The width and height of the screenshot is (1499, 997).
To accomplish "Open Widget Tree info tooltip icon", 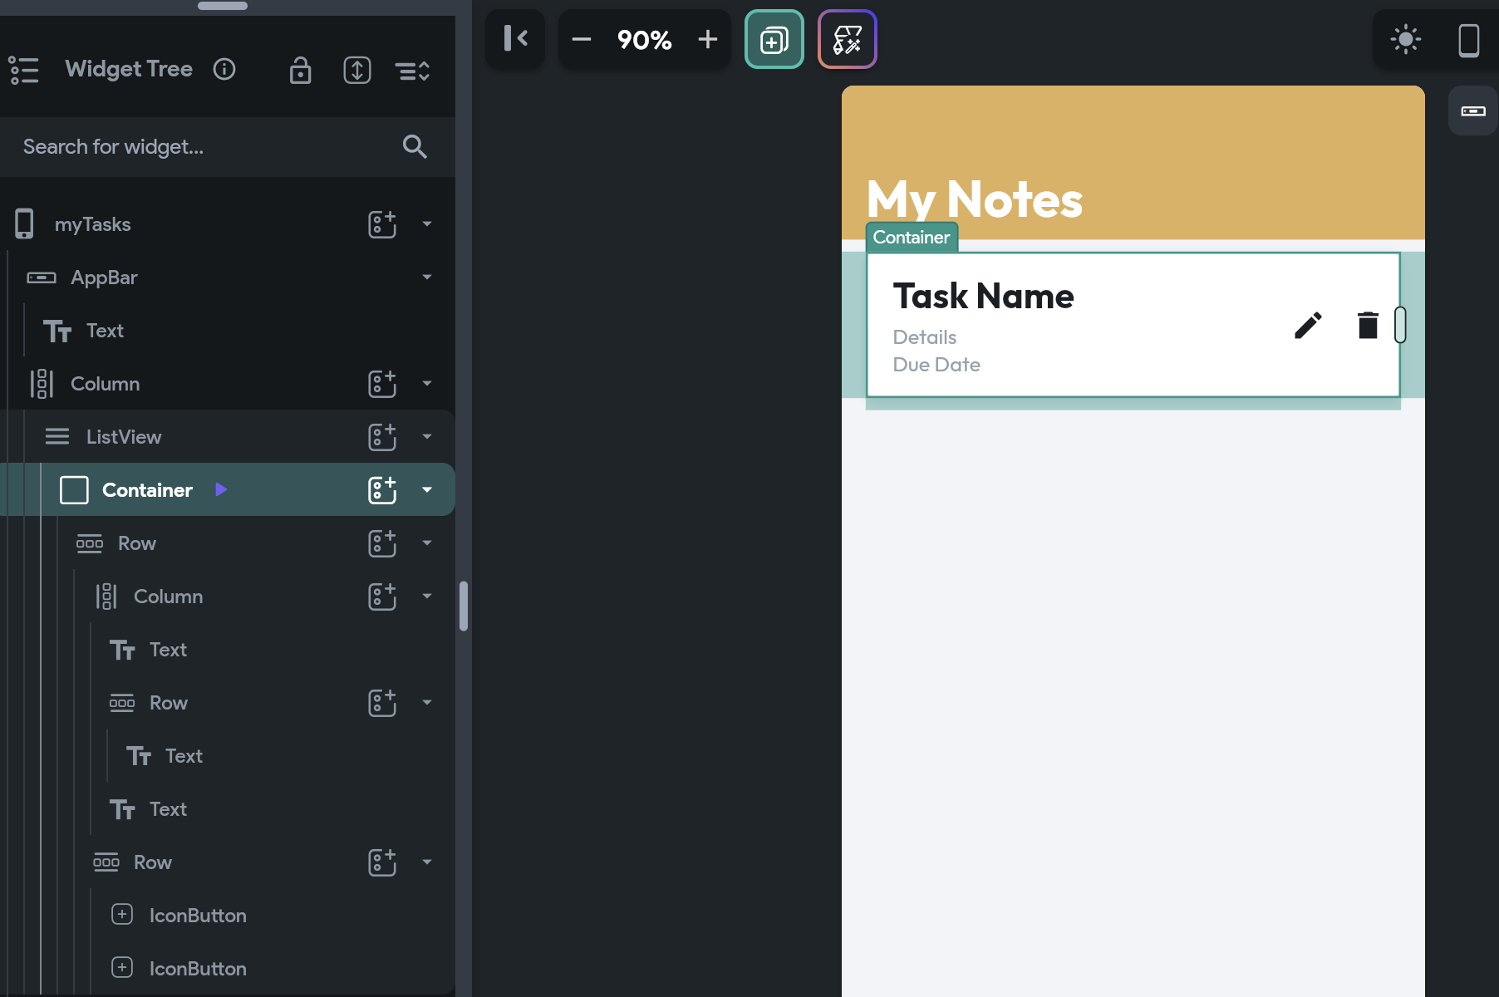I will [x=224, y=69].
